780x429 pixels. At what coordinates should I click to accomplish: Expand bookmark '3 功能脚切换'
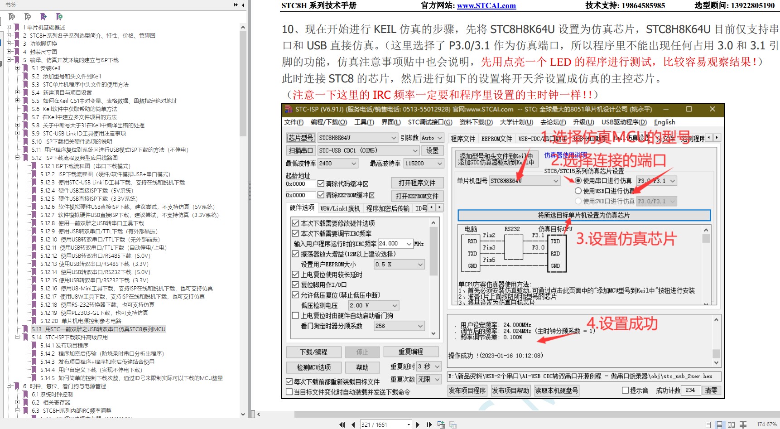click(x=9, y=43)
